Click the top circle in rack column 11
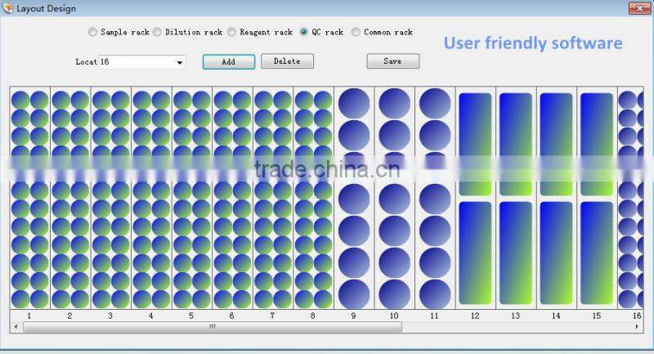 pyautogui.click(x=435, y=103)
